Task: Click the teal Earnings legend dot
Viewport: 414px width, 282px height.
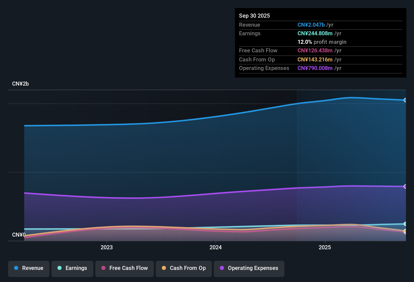Action: [x=60, y=268]
